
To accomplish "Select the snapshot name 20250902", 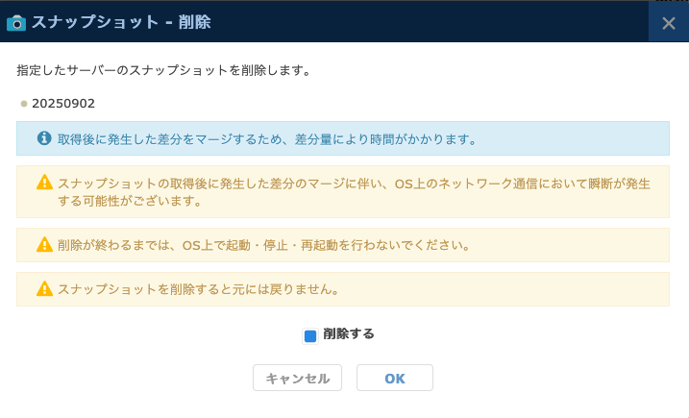I will coord(63,103).
